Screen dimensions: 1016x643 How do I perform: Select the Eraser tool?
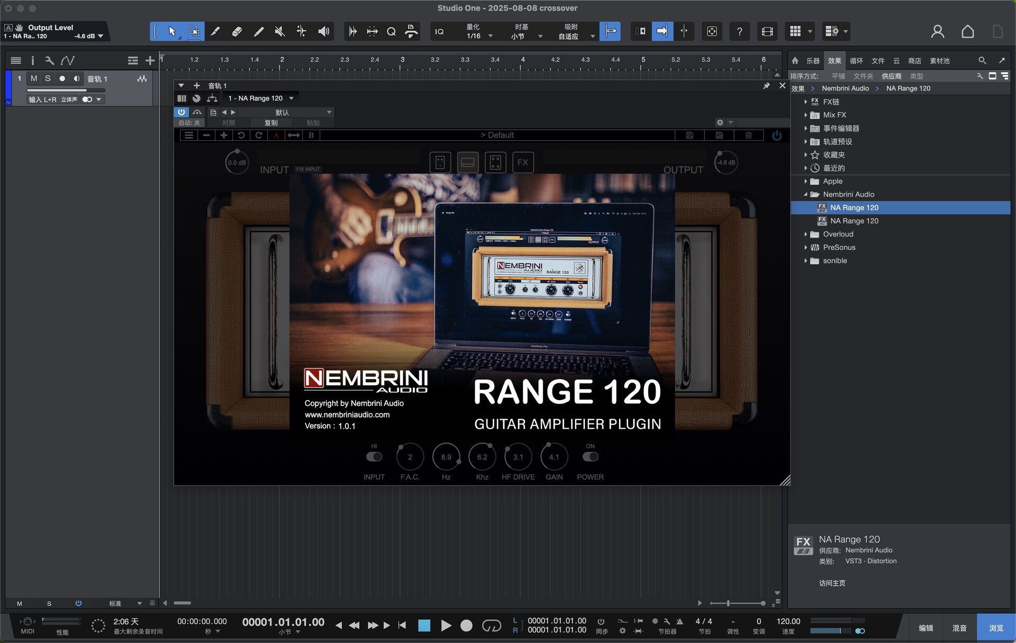237,32
